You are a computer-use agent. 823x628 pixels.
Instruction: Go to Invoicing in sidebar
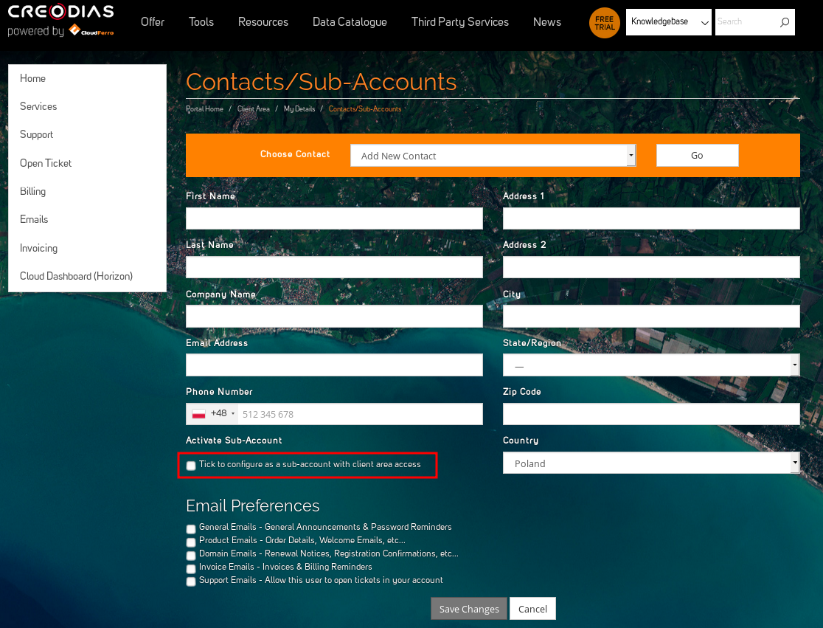point(38,248)
